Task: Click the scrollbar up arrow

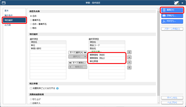Action: (158, 9)
